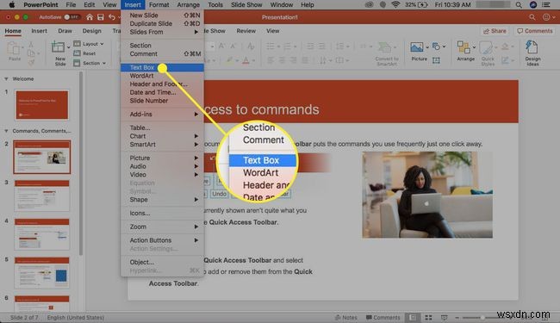
Task: Click the Reset slide button
Action: point(84,53)
